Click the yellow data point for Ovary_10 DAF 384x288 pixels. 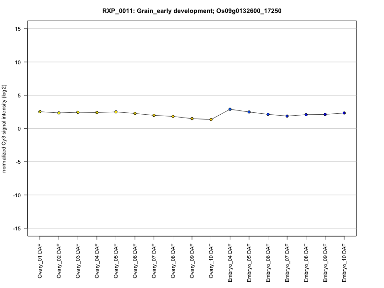tap(211, 120)
